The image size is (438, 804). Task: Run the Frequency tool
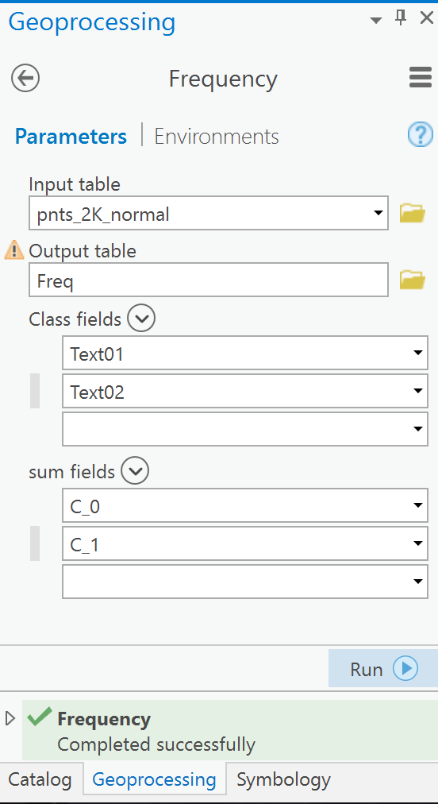pyautogui.click(x=383, y=668)
